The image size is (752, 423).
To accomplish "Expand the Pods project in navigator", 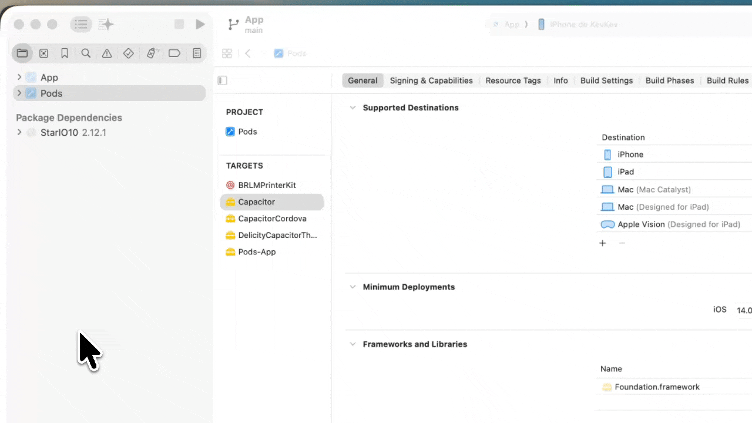I will coord(19,93).
